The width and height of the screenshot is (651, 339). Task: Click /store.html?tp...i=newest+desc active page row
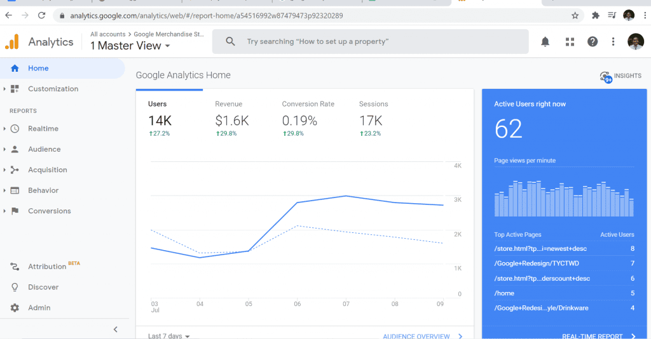(565, 249)
